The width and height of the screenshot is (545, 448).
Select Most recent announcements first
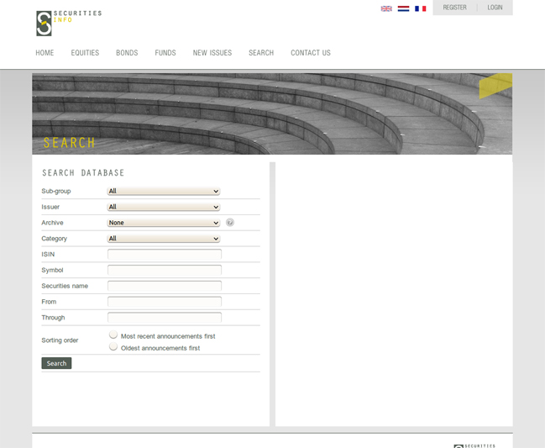113,335
